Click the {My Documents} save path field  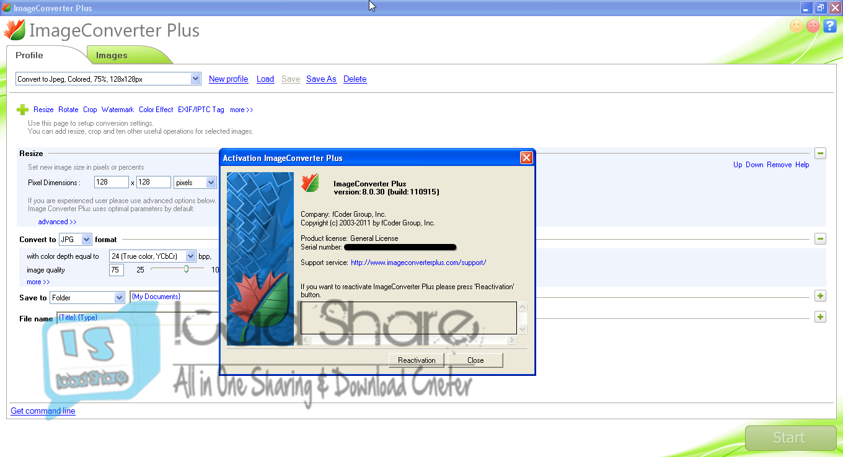click(175, 297)
